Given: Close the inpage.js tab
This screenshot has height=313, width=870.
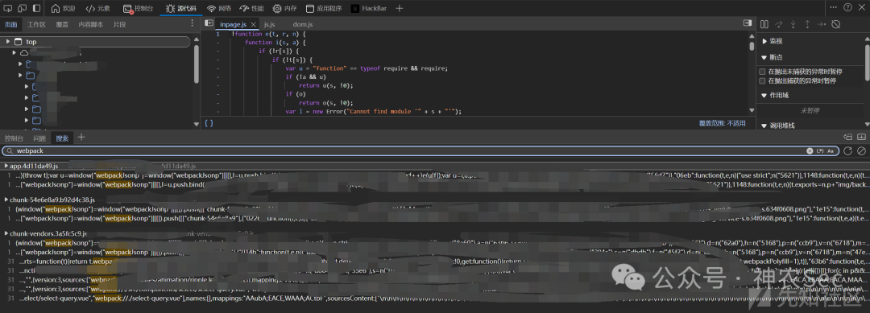Looking at the screenshot, I should (x=254, y=25).
